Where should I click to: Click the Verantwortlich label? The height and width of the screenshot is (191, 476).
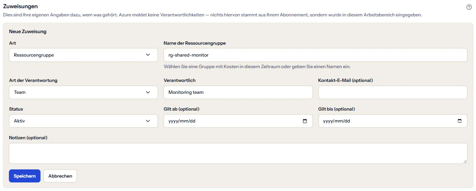[x=179, y=80]
